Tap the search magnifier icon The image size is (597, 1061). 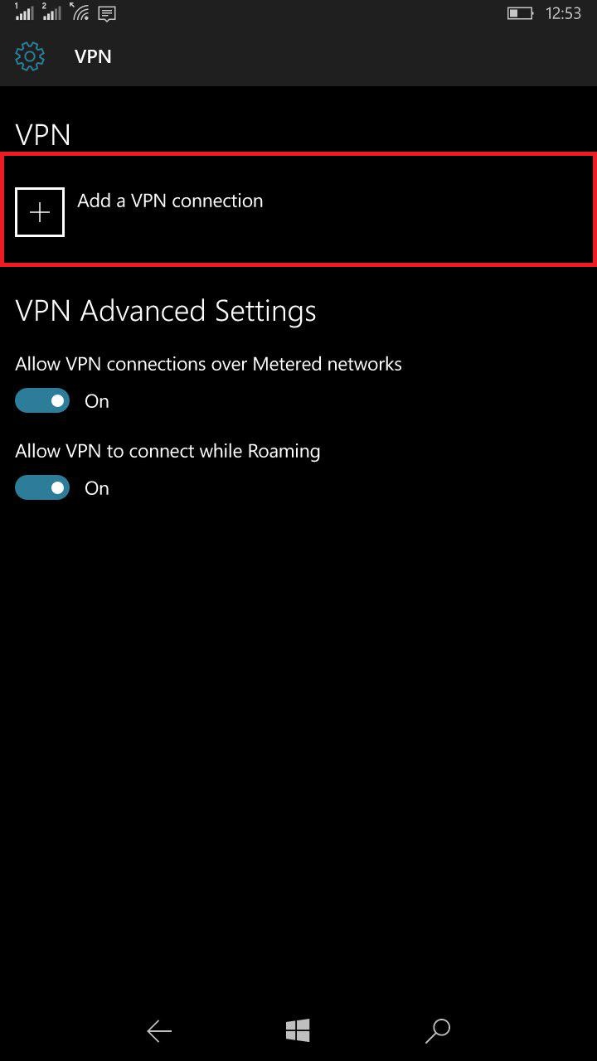click(x=437, y=1031)
